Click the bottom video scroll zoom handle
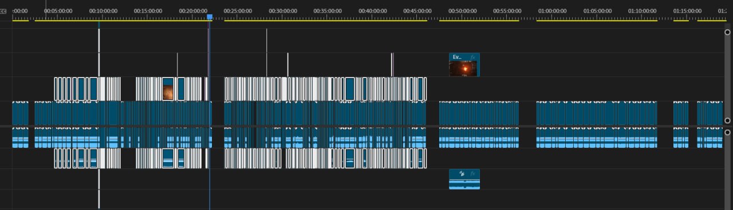733x210 pixels. [727, 121]
